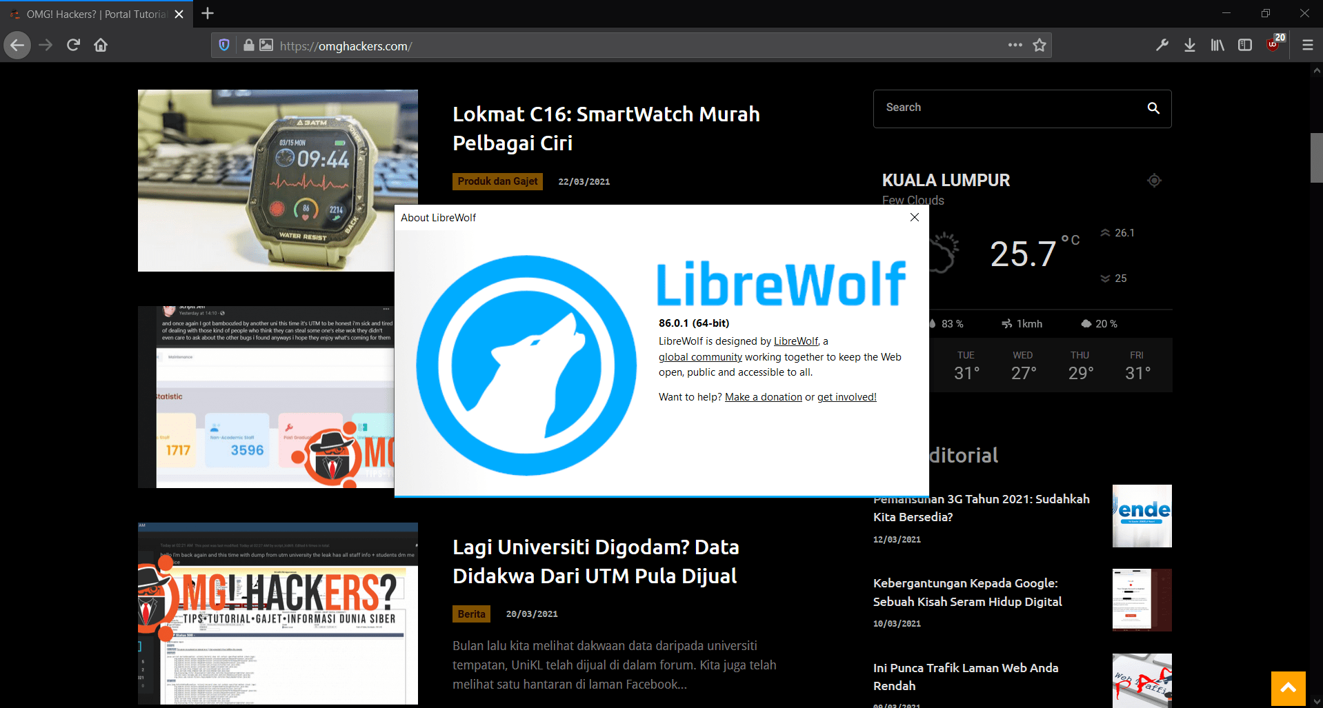View site security padlock info
Screen dimensions: 1323x708
pos(248,45)
